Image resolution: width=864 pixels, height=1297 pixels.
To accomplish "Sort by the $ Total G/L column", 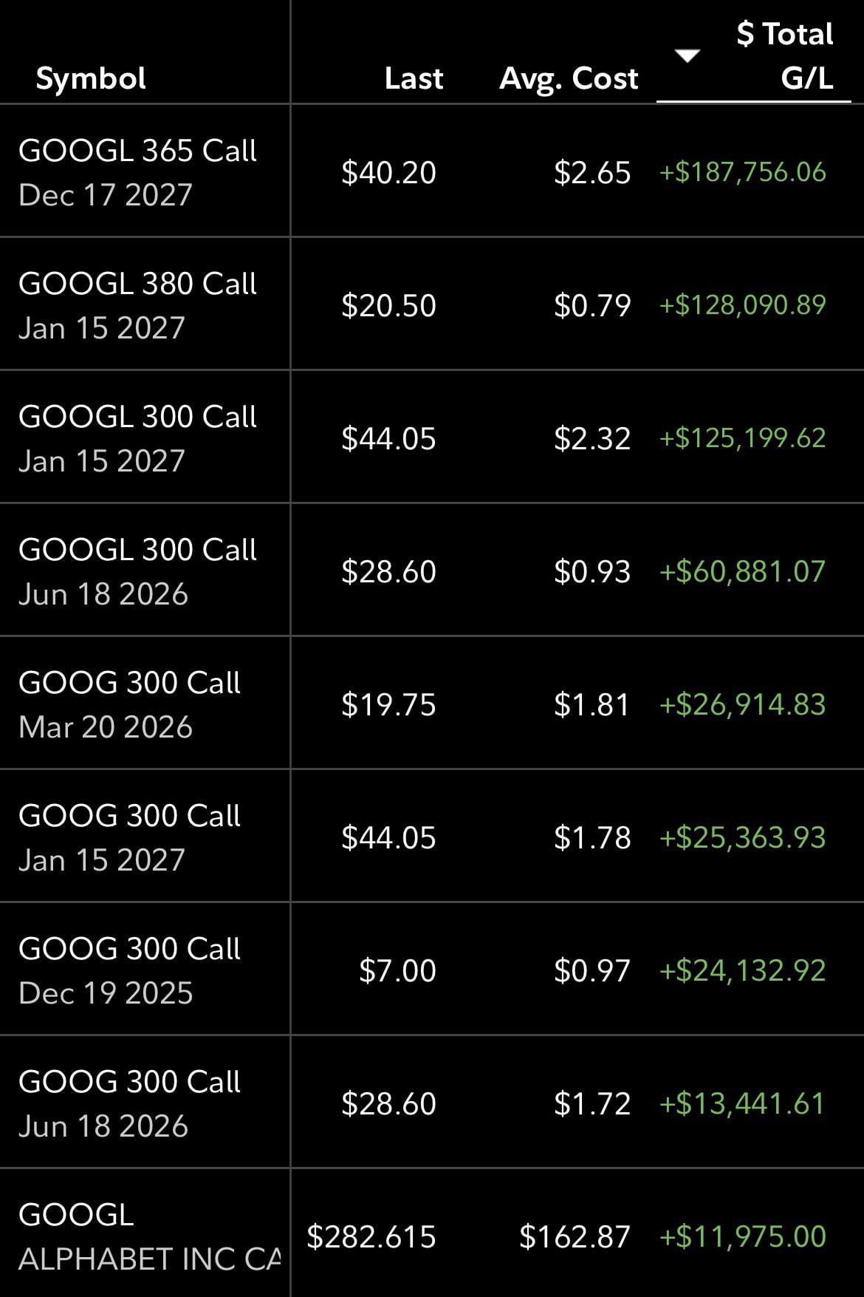I will click(x=784, y=56).
